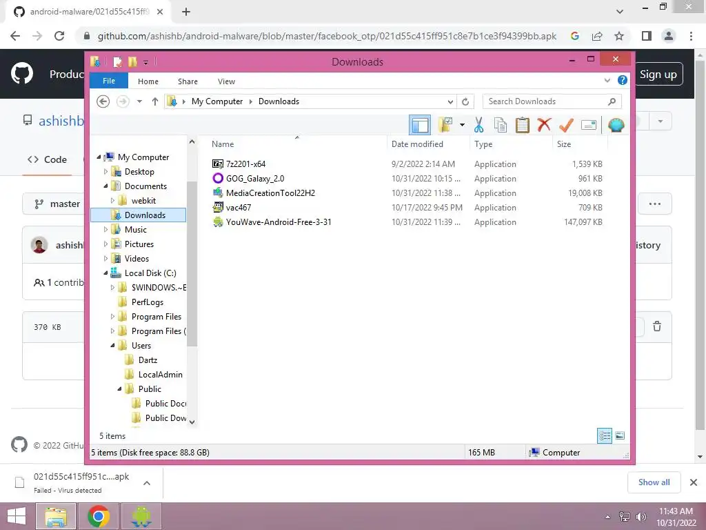Collapse Local Disk (C:) tree node

(105, 273)
